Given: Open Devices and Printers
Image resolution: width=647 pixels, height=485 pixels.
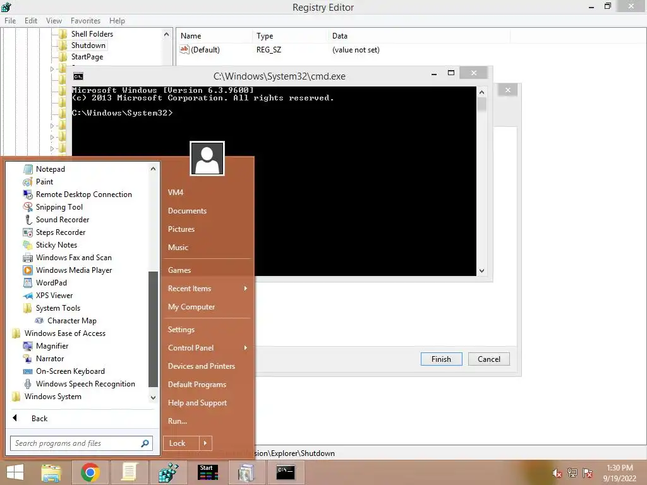Looking at the screenshot, I should coord(202,366).
